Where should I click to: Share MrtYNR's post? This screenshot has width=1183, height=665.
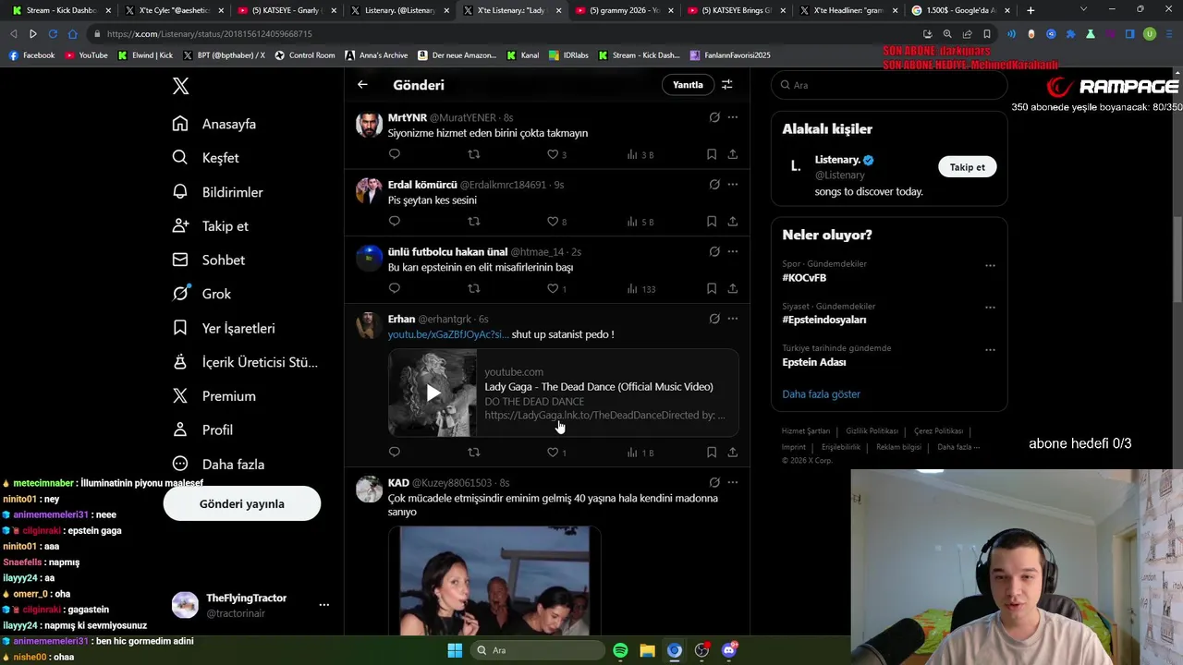733,154
